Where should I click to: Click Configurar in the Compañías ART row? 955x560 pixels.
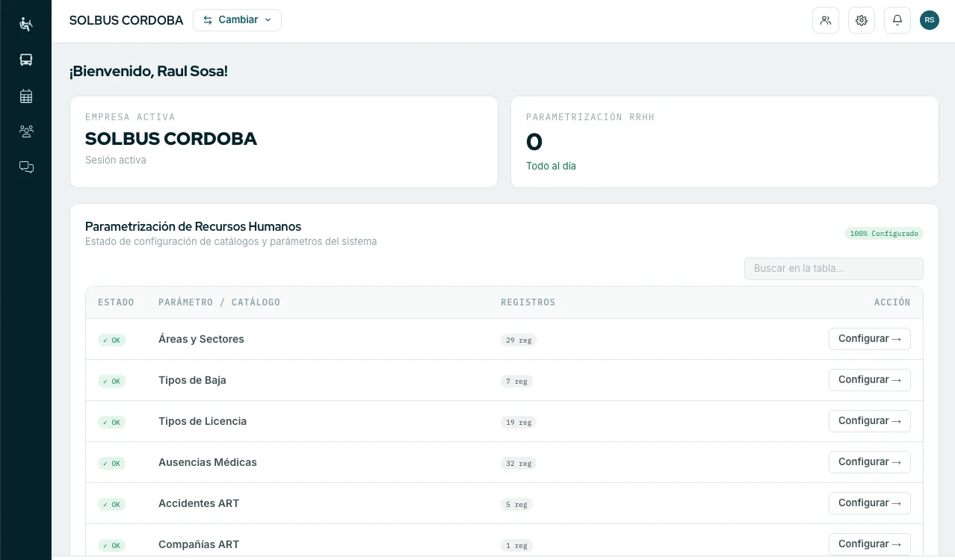(x=870, y=544)
